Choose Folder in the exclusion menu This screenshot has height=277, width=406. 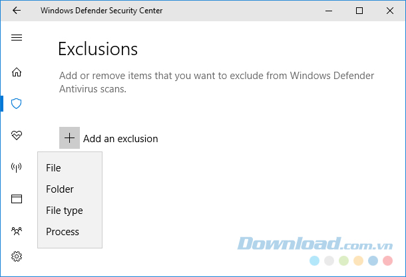click(x=60, y=189)
